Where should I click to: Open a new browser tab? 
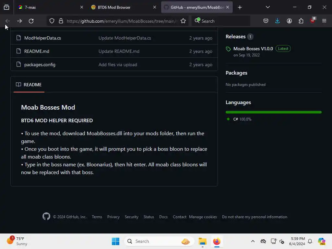(x=240, y=7)
